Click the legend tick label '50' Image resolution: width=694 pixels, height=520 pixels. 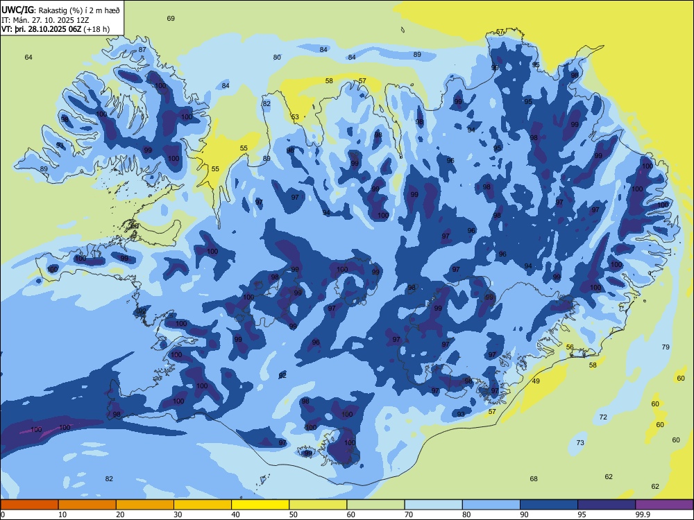pyautogui.click(x=293, y=514)
